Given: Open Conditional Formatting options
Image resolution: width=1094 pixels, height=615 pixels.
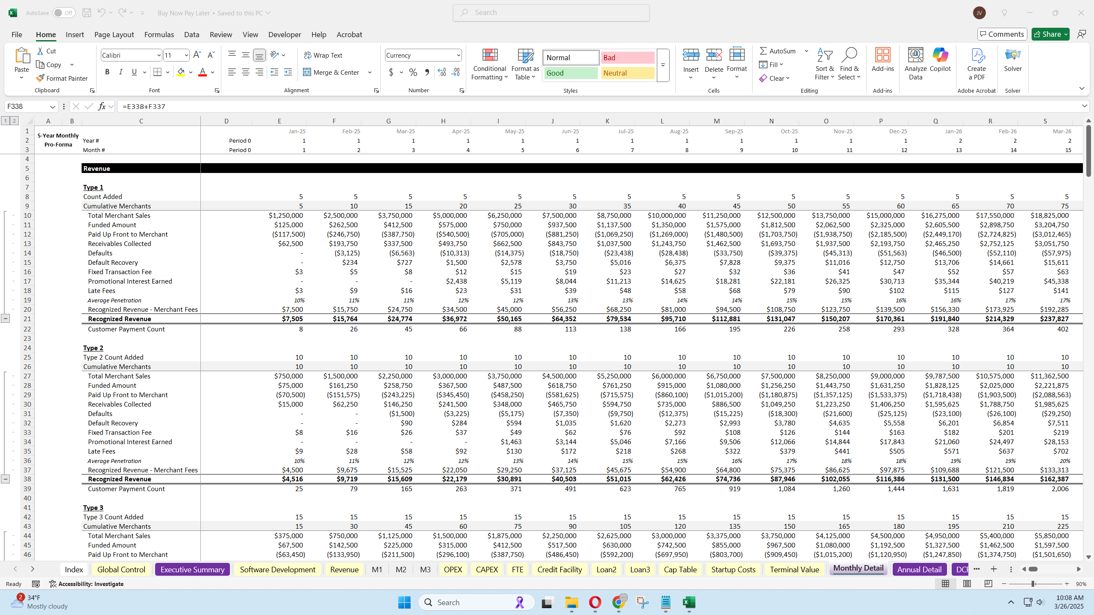Looking at the screenshot, I should tap(488, 65).
